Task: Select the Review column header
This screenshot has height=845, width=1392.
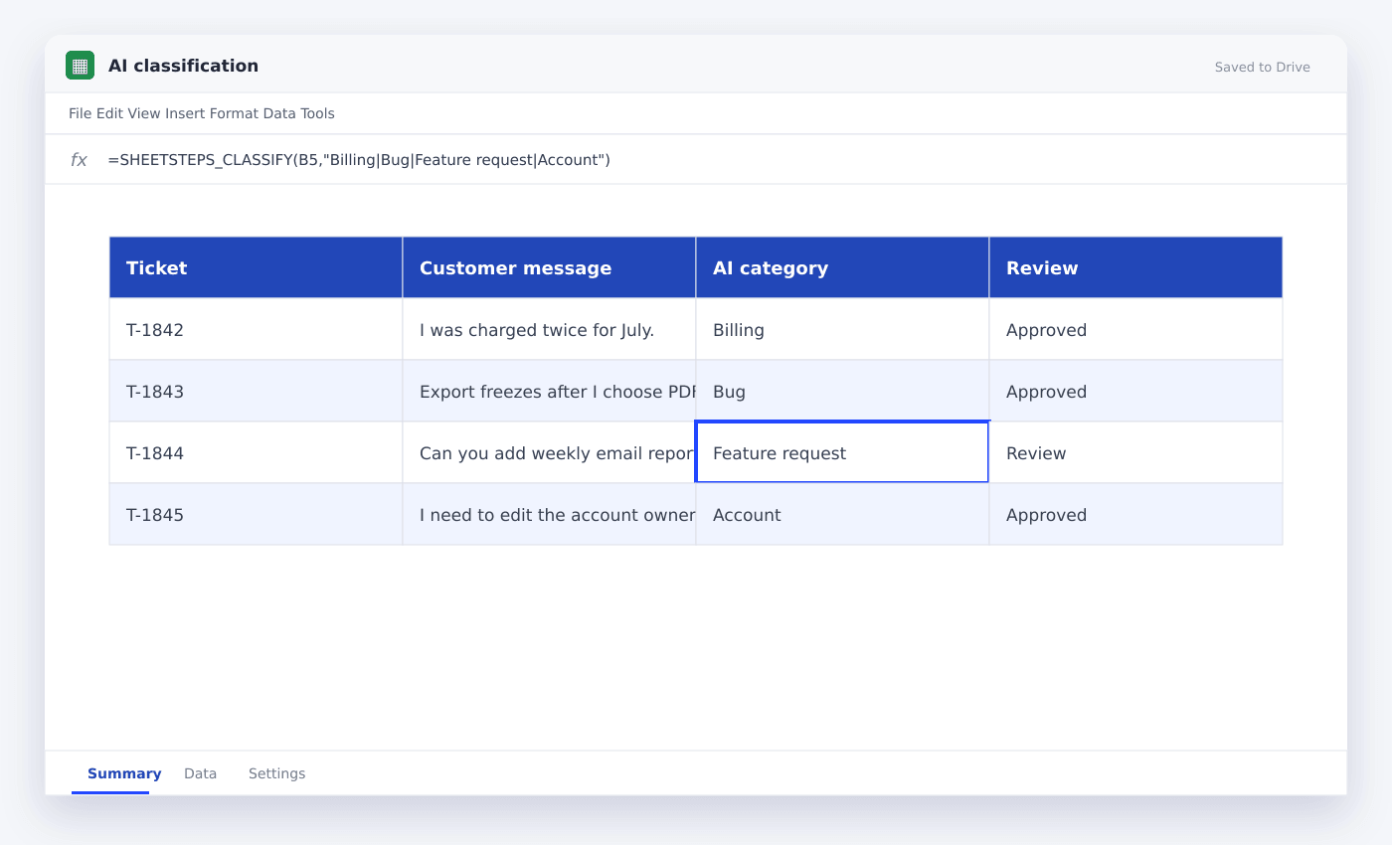Action: pos(1135,267)
